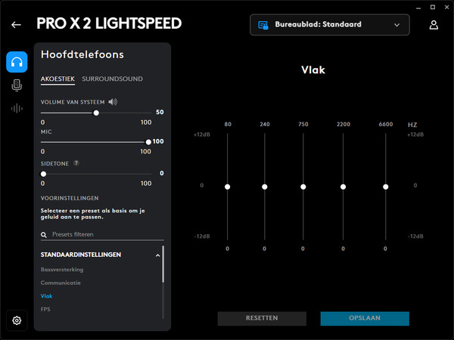The height and width of the screenshot is (340, 454).
Task: Focus the Presets filteren search field
Action: tap(107, 234)
